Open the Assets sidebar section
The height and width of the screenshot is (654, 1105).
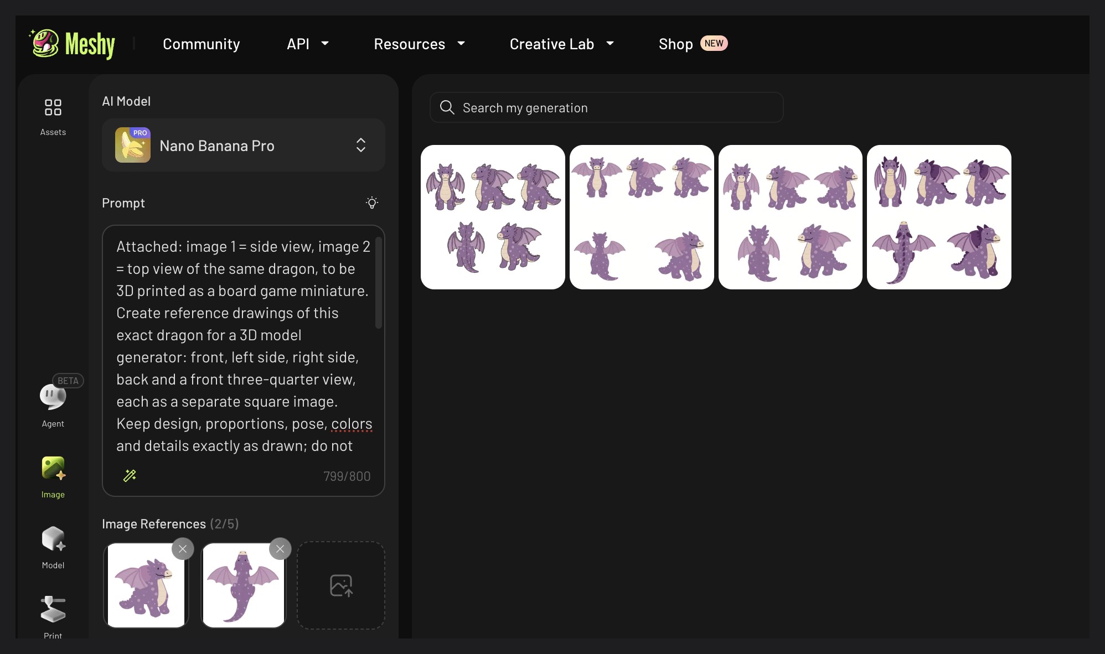(x=53, y=116)
